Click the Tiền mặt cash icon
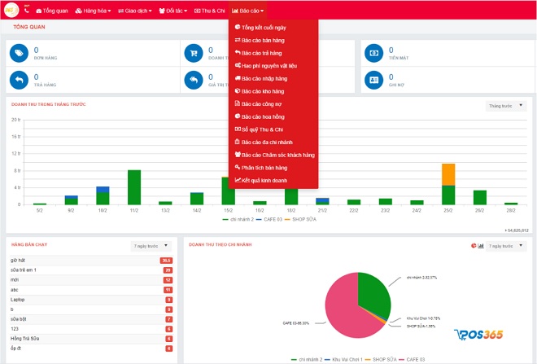Viewport: 537px width, 364px height. click(x=373, y=53)
